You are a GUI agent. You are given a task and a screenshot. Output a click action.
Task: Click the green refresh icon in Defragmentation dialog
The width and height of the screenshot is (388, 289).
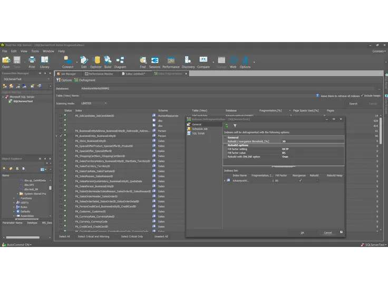point(227,126)
